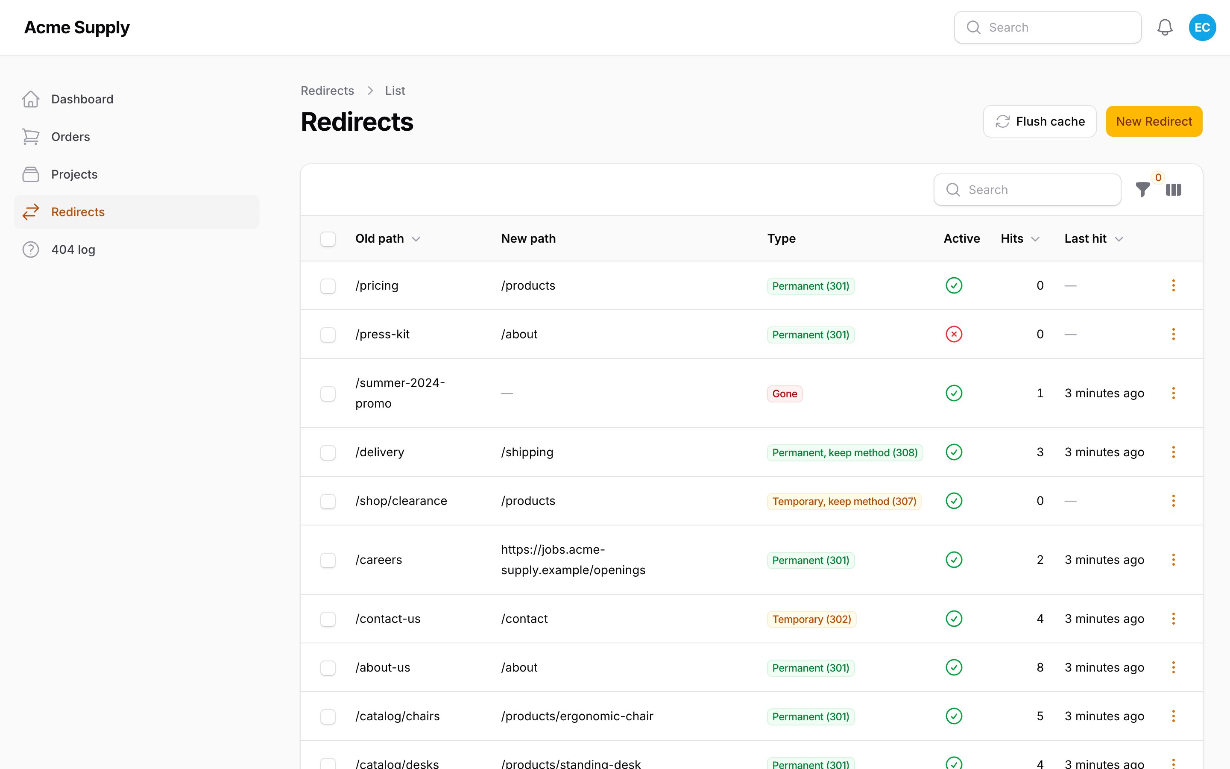Sort by the Last hit column
This screenshot has height=769, width=1230.
1094,238
